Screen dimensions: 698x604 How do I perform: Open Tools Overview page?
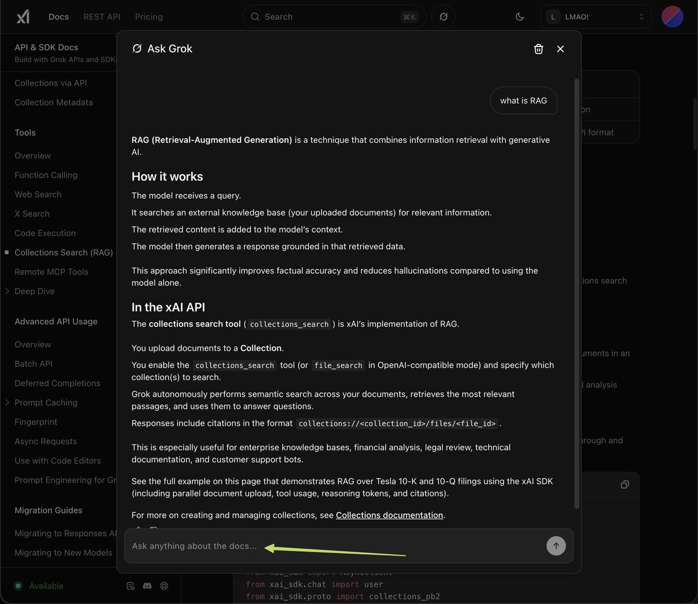[x=33, y=156]
